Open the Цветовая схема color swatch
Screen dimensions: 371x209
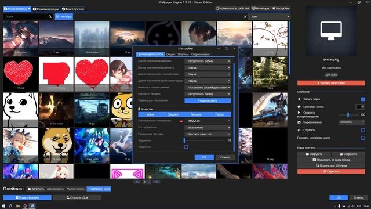click(x=360, y=107)
